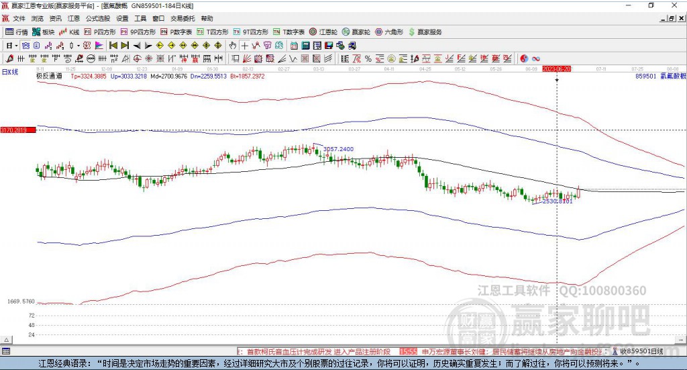This screenshot has height=370, width=687.
Task: Click the Md=2700.9676 indicator value
Action: coord(168,77)
